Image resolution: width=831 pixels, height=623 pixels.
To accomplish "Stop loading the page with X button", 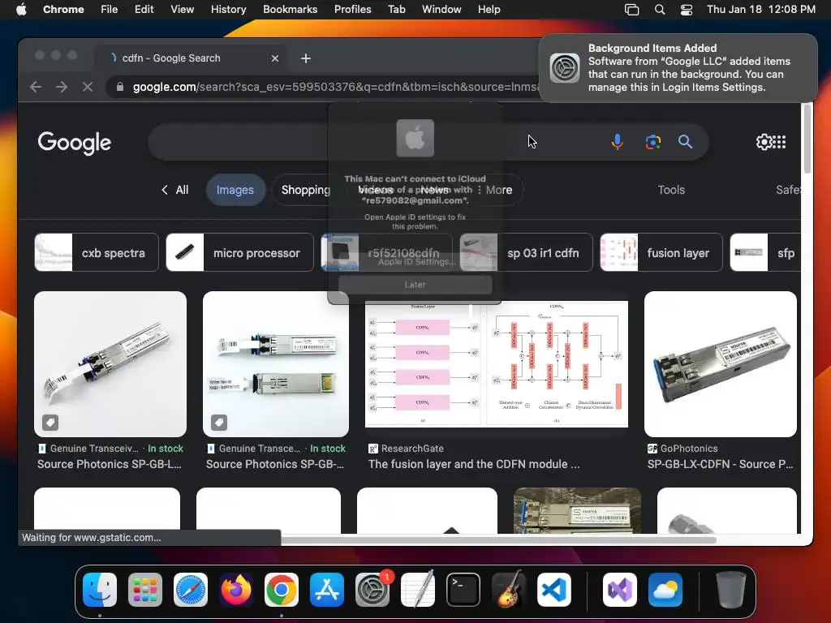I will point(88,87).
